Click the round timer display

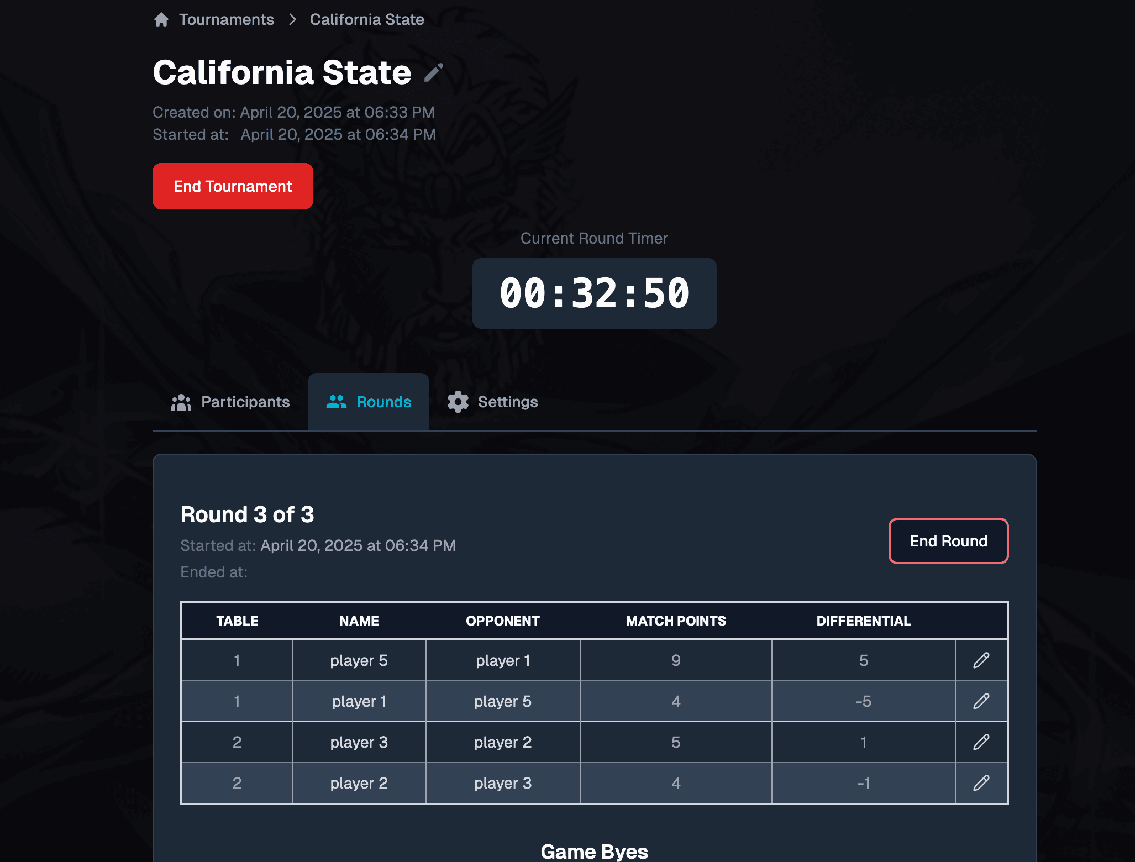point(595,293)
